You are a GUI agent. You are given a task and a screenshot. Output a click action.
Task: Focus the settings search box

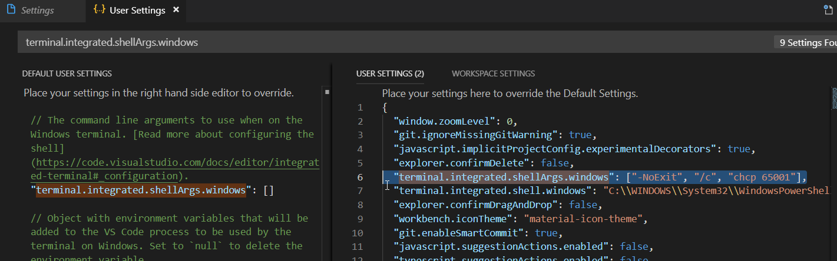point(353,42)
